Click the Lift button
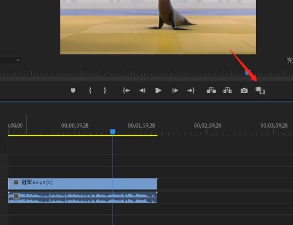The height and width of the screenshot is (225, 293). (211, 90)
